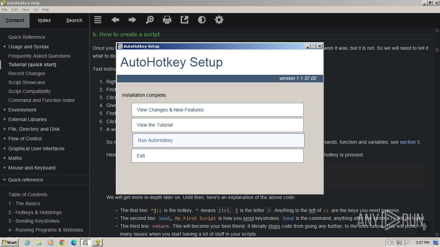Expand Flow of Control tree node

4,139
